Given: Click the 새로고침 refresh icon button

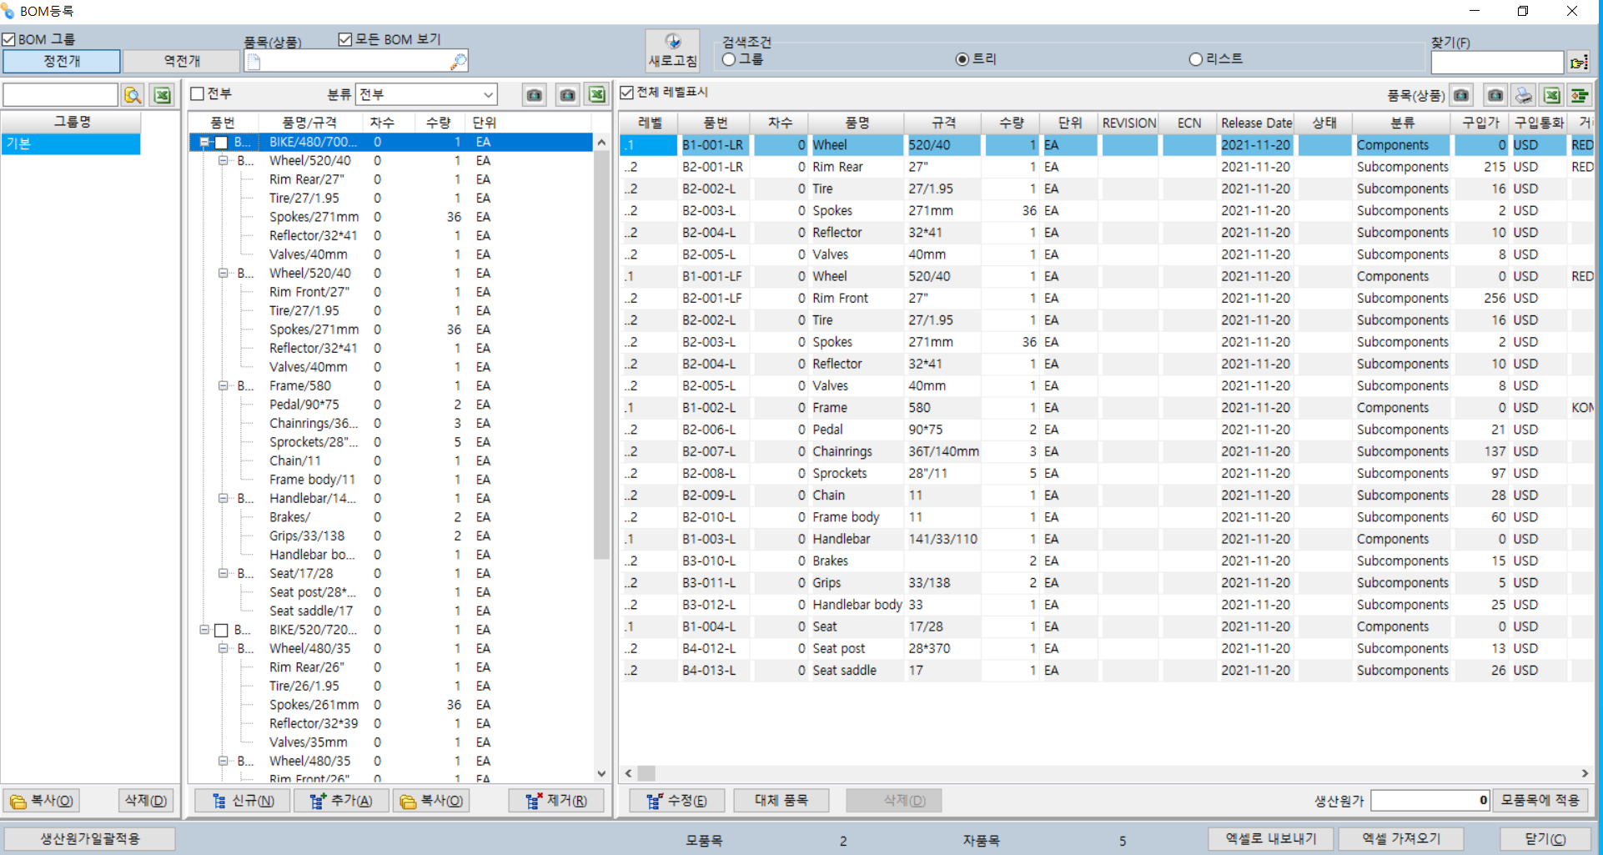Looking at the screenshot, I should [672, 50].
